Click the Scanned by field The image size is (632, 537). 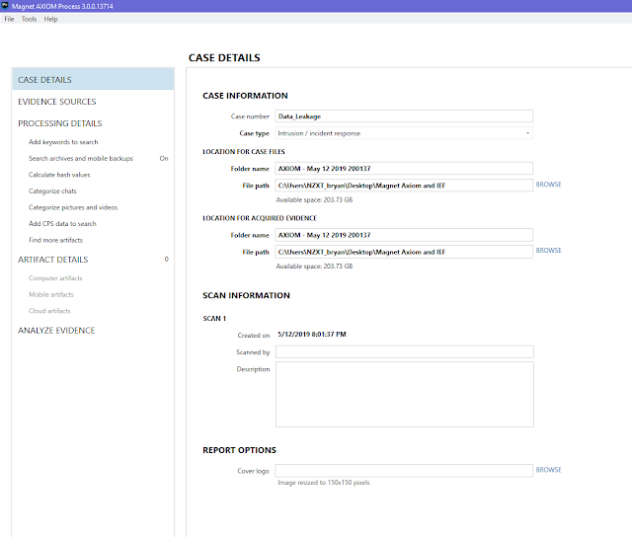click(x=405, y=351)
